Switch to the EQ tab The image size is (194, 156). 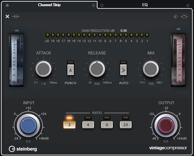point(145,5)
